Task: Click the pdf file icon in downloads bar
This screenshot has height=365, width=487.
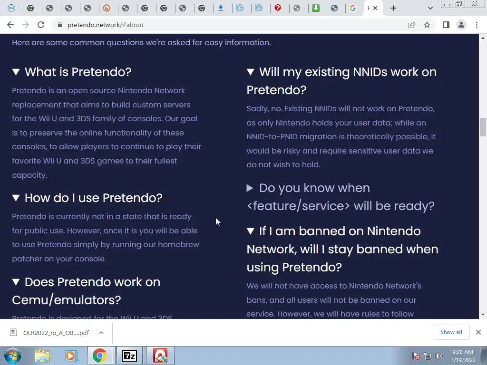Action: tap(13, 332)
